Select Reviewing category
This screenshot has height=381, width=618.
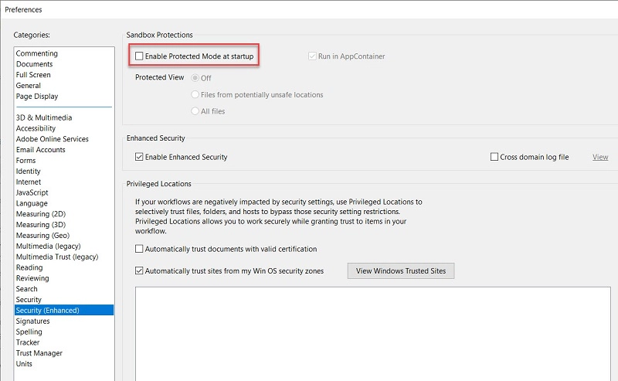(x=32, y=278)
